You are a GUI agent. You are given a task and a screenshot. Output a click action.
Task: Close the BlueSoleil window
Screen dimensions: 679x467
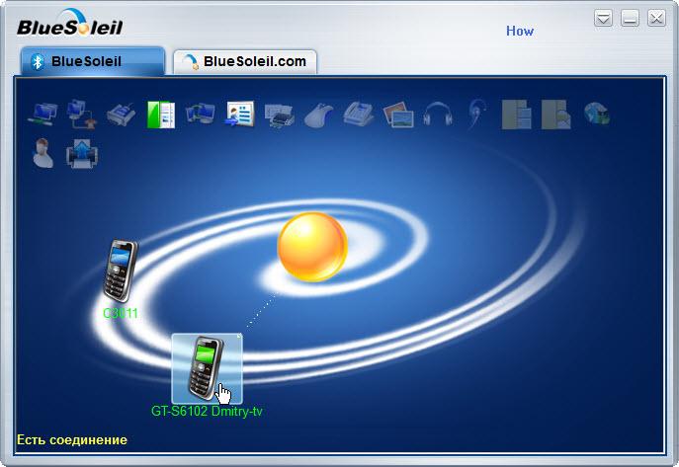click(x=656, y=19)
